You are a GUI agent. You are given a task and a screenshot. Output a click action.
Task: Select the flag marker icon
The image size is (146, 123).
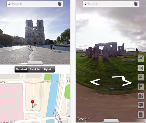[x=141, y=86]
